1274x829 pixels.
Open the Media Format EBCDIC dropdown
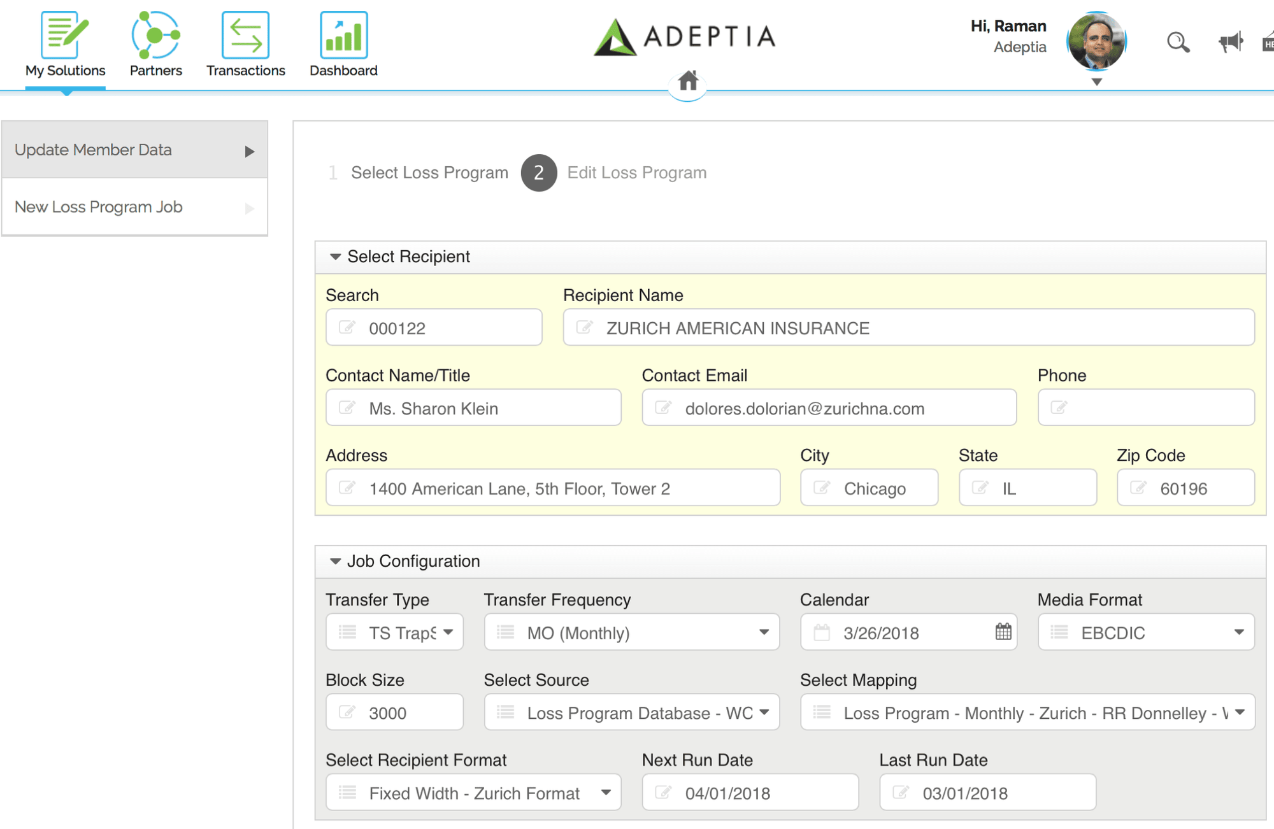point(1145,632)
